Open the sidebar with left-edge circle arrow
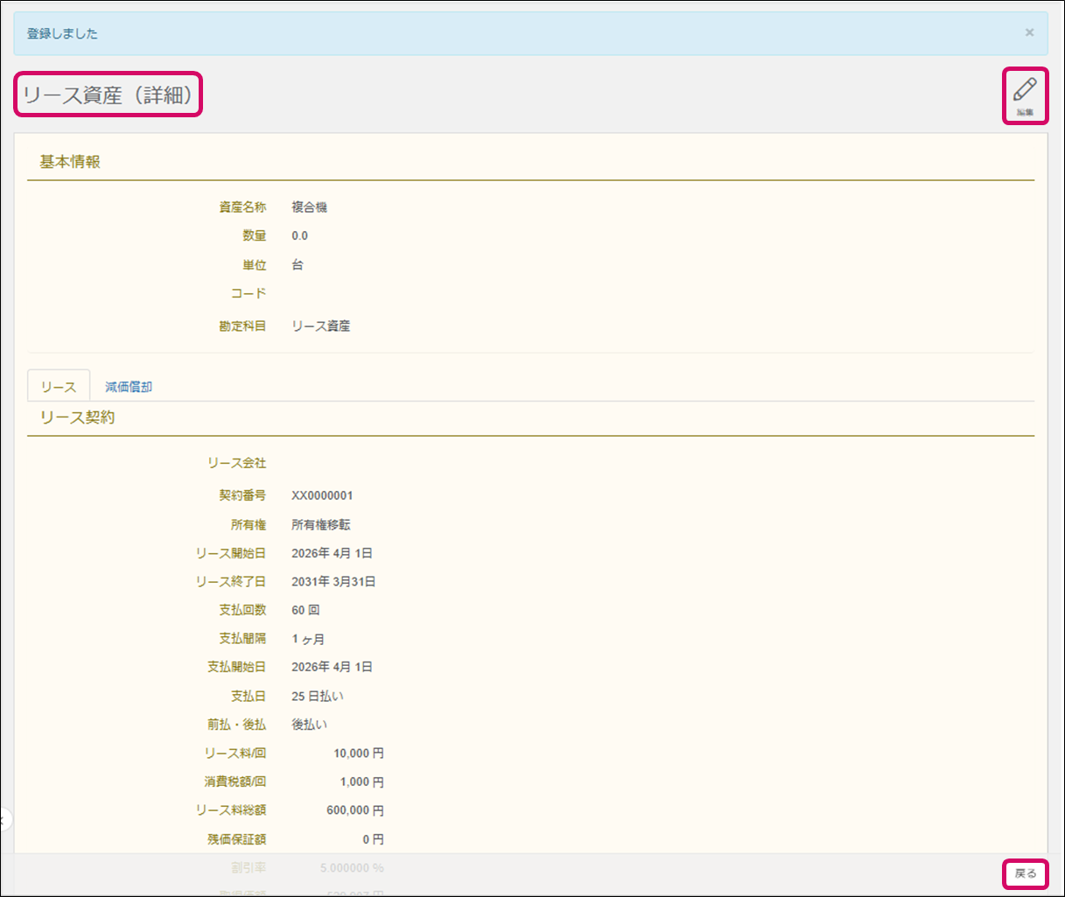Screen dimensions: 1065x897 (x=4, y=820)
